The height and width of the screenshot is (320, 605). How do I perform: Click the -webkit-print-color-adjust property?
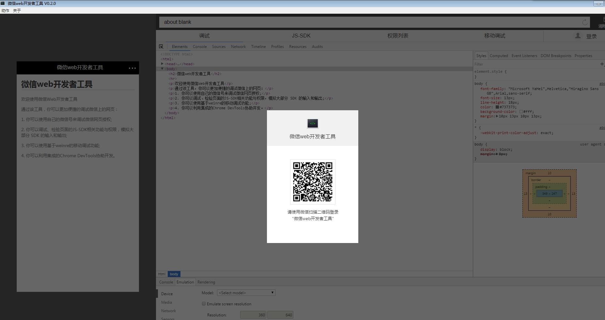(x=509, y=133)
